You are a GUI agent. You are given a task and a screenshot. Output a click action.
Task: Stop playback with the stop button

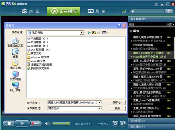click(9, 123)
